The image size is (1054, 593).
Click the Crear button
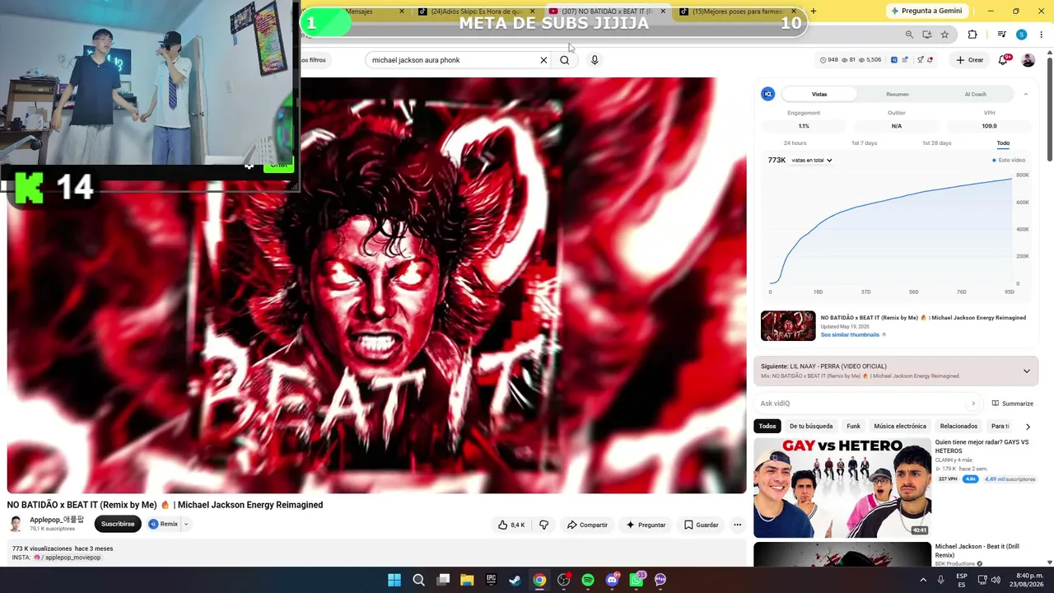pos(969,60)
